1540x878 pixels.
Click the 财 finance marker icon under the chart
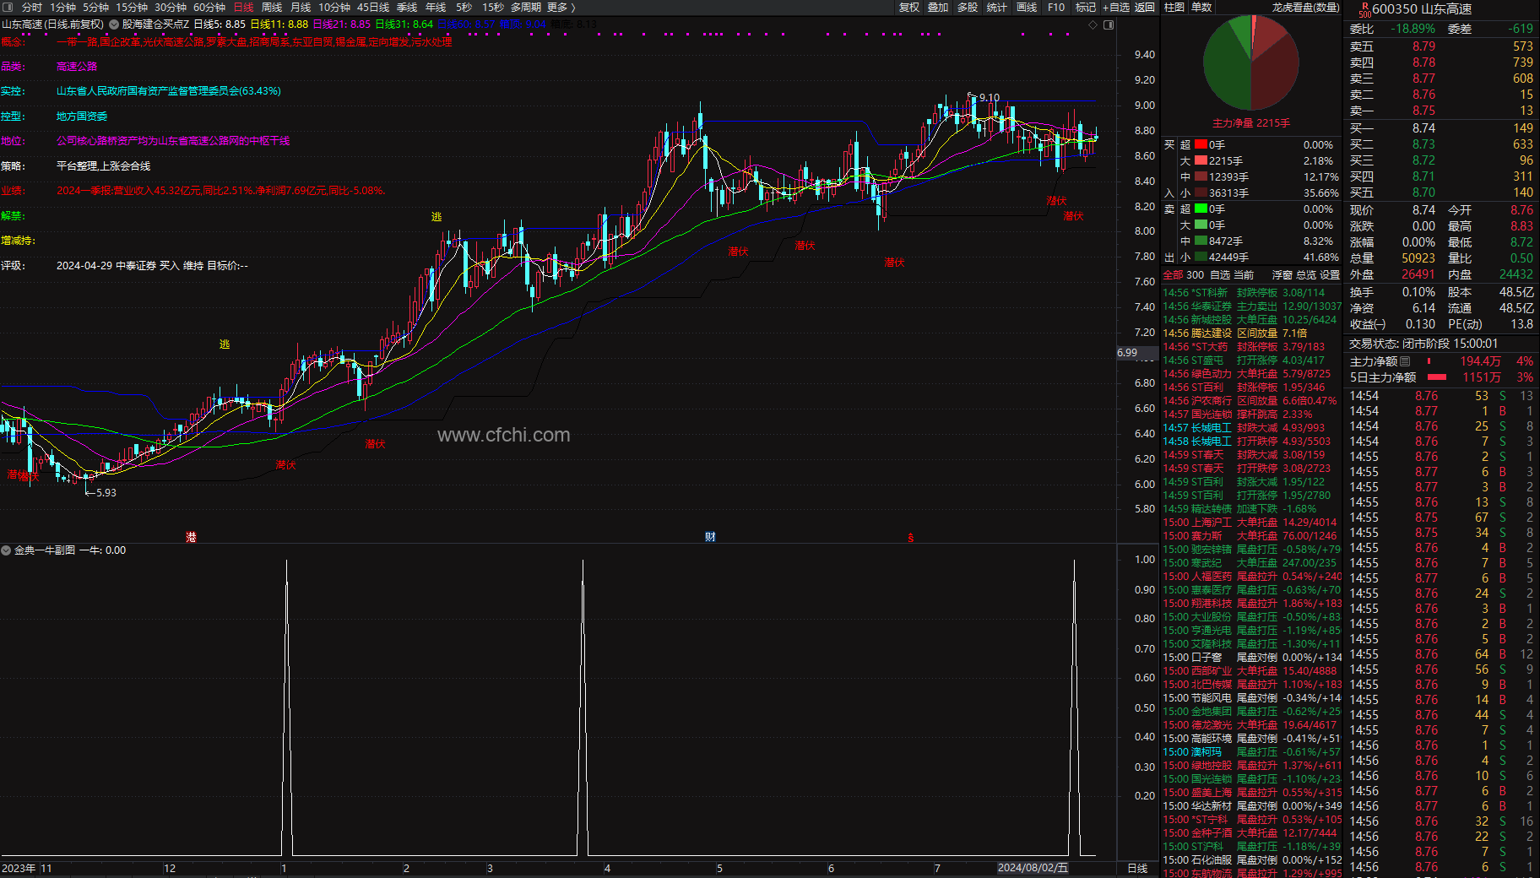pyautogui.click(x=710, y=537)
